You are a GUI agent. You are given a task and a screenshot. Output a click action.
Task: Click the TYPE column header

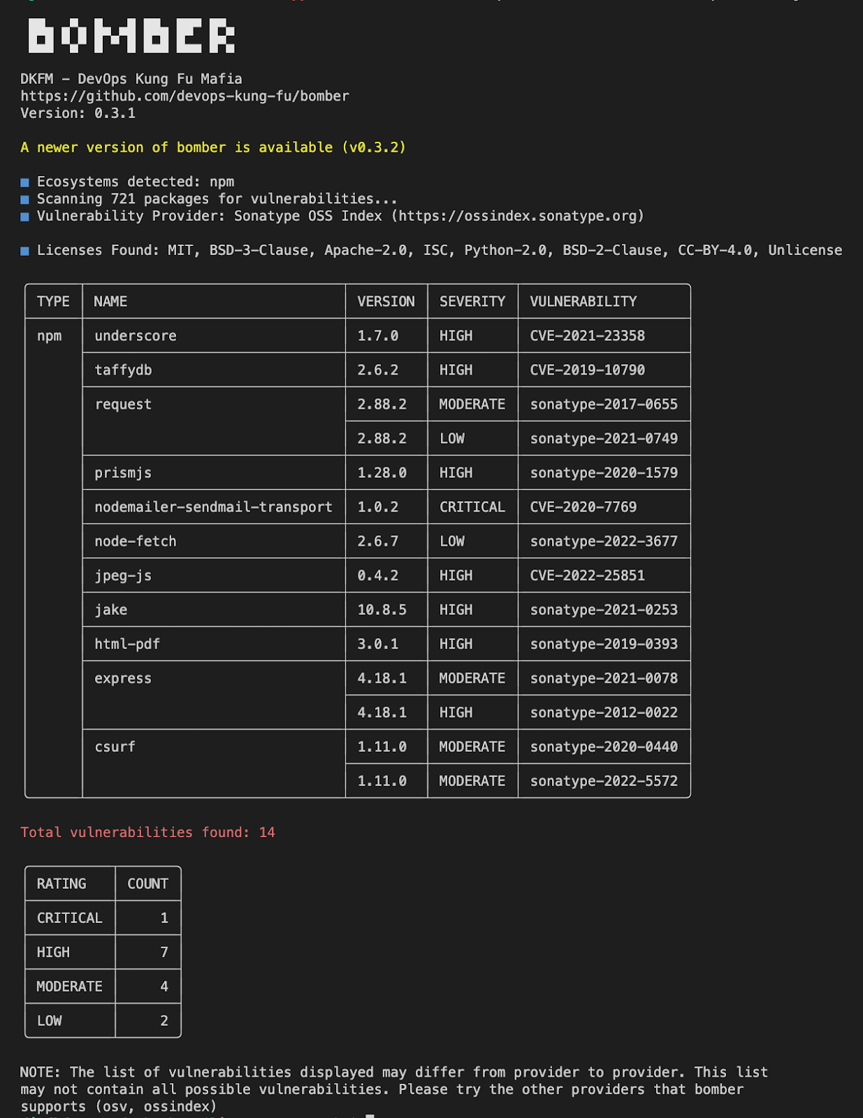tap(53, 302)
